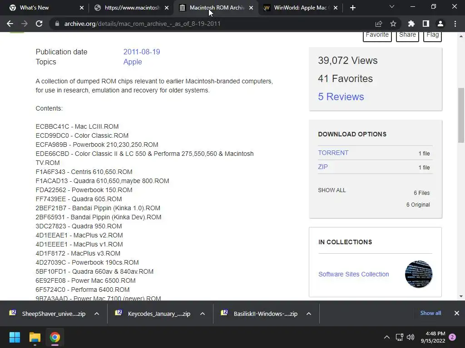
Task: Click SHOW ALL download files
Action: [332, 190]
